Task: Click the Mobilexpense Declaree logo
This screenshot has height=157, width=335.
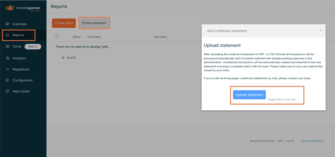Action: point(23,8)
